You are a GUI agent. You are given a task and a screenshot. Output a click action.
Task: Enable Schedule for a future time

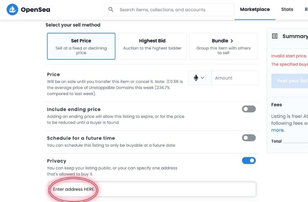coord(249,138)
